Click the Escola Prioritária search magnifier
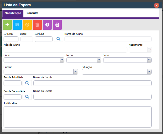The image size is (163, 134). click(27, 83)
